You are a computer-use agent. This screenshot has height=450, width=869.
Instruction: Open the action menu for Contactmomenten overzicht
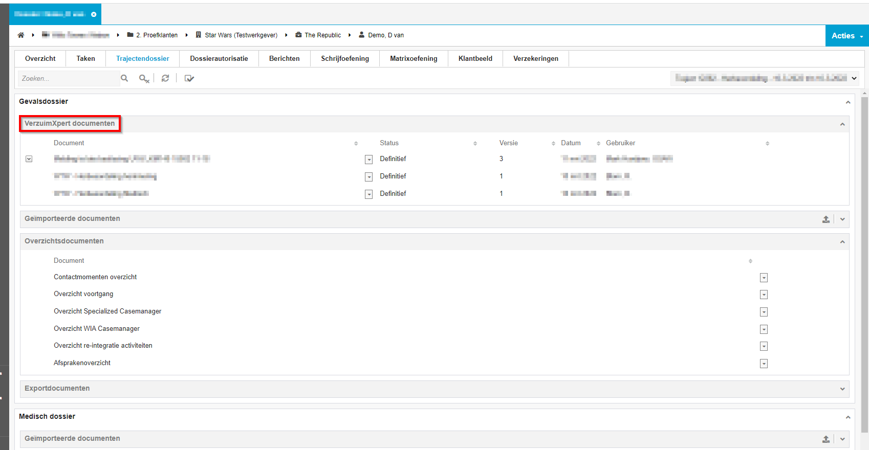[x=764, y=278]
